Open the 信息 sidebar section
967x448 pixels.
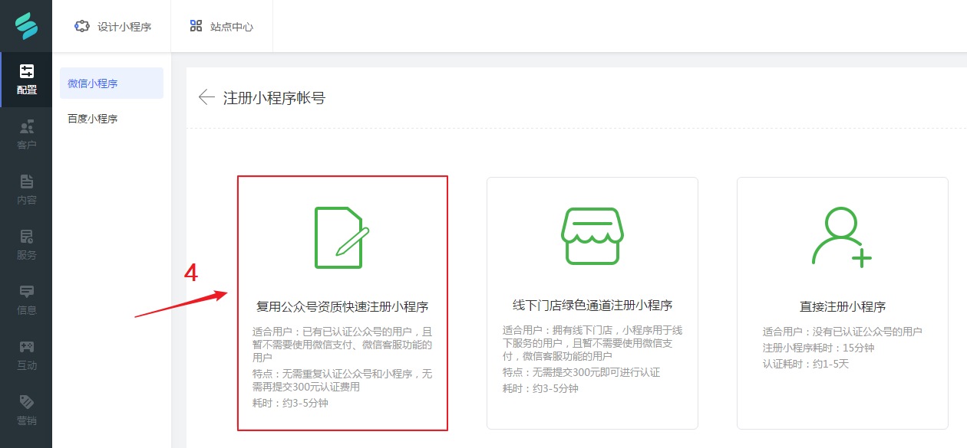point(26,299)
